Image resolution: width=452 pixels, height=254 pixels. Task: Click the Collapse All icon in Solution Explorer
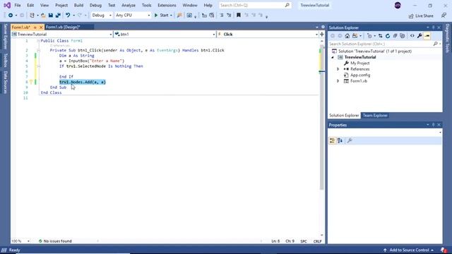395,36
